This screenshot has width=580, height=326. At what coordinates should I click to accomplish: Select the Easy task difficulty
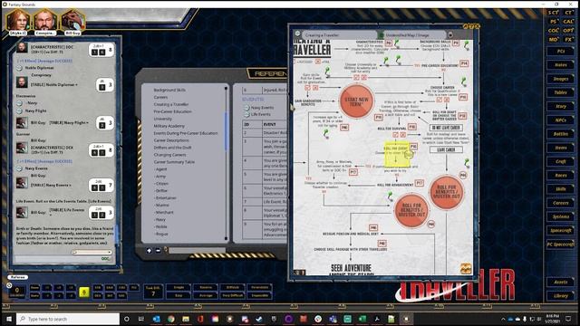(x=179, y=295)
